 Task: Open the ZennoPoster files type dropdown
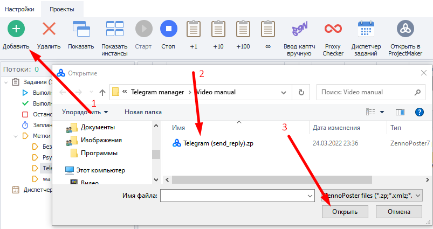tap(372, 196)
